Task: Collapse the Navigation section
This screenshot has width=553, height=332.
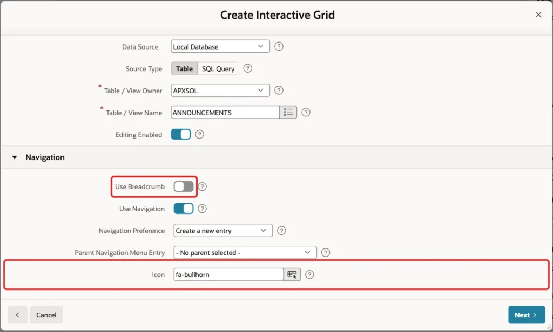Action: click(15, 157)
